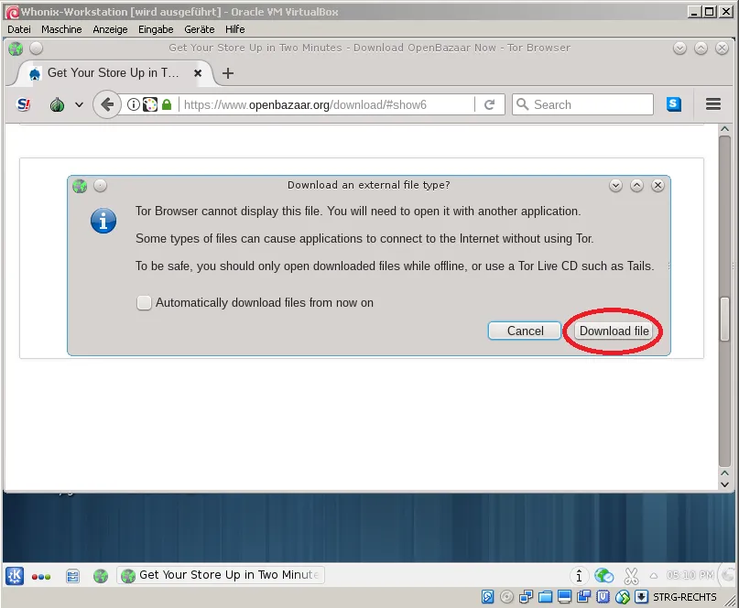Show site information via the info icon
Viewport: 739px width, 608px height.
(x=134, y=104)
